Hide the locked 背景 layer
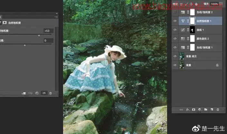 pyautogui.click(x=175, y=65)
